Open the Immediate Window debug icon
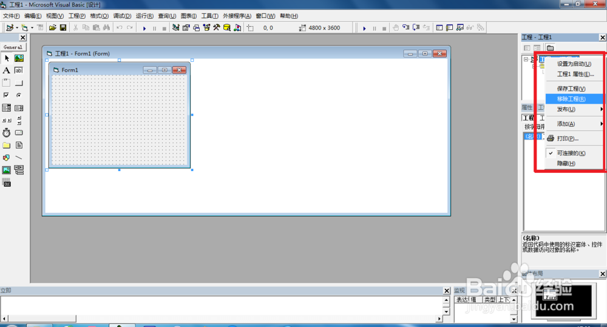Image resolution: width=607 pixels, height=327 pixels. point(449,27)
